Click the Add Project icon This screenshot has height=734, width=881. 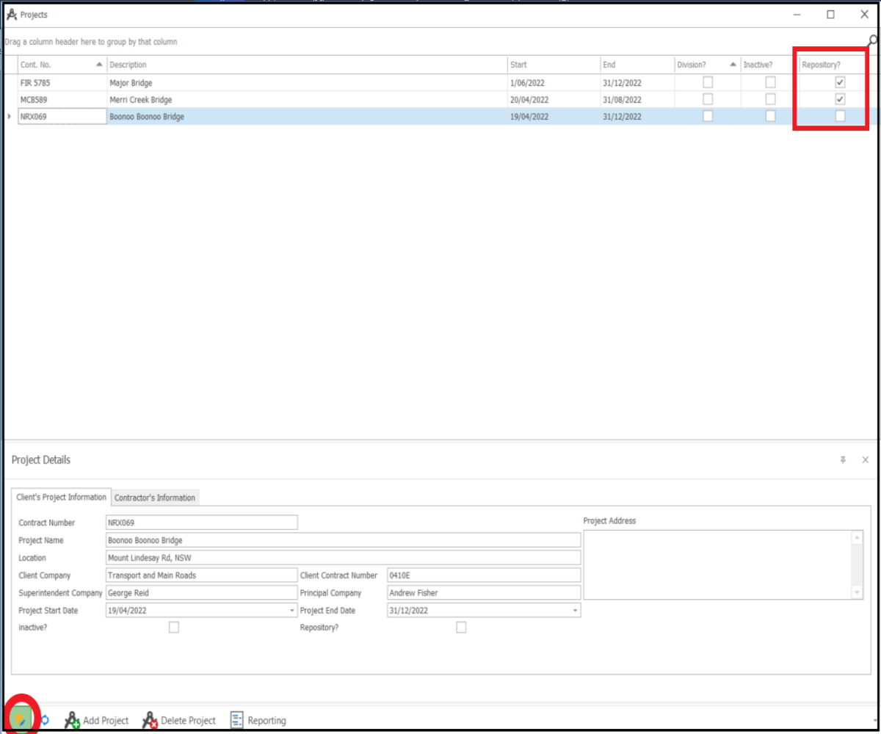coord(71,720)
